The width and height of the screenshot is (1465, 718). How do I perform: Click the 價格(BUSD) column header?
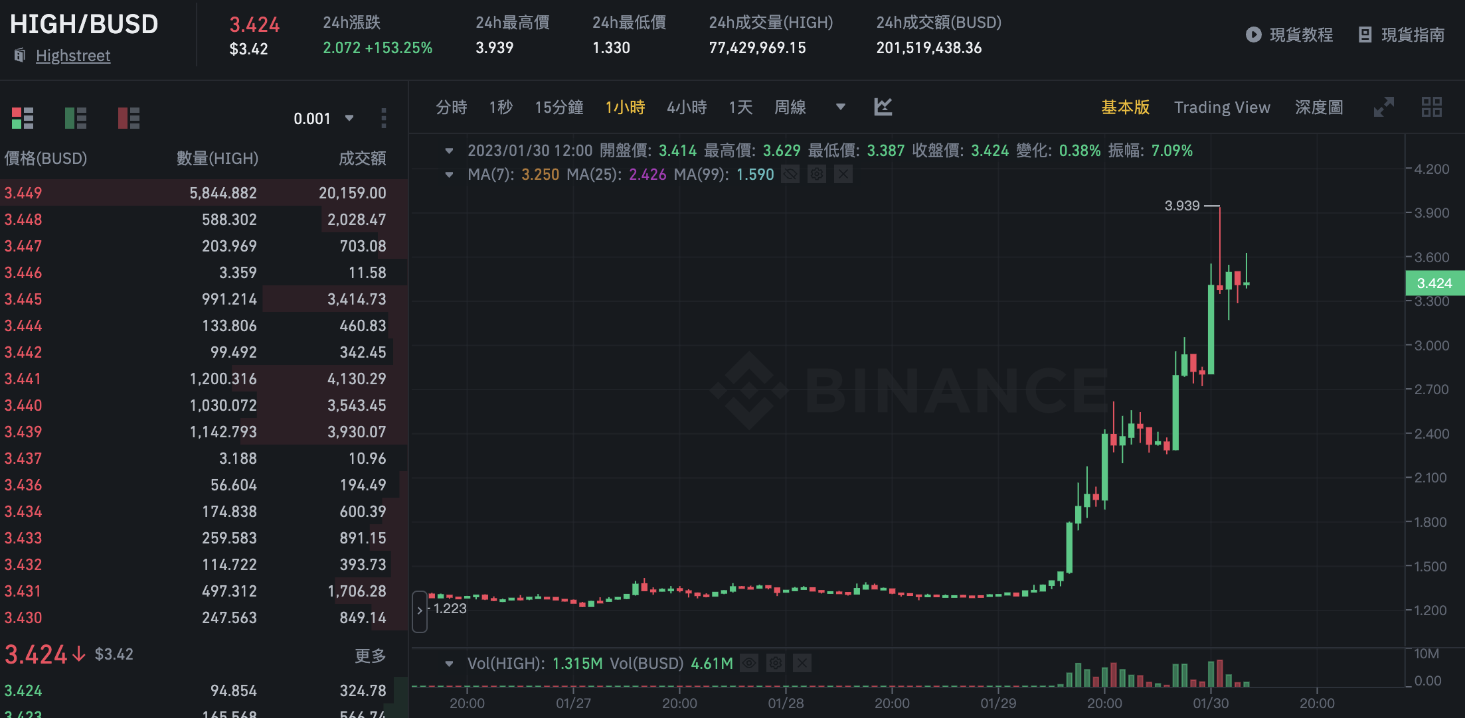tap(46, 158)
